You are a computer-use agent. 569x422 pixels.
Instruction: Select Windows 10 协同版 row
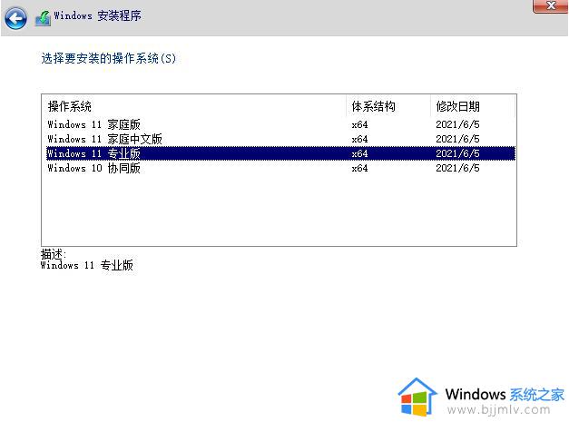[280, 168]
